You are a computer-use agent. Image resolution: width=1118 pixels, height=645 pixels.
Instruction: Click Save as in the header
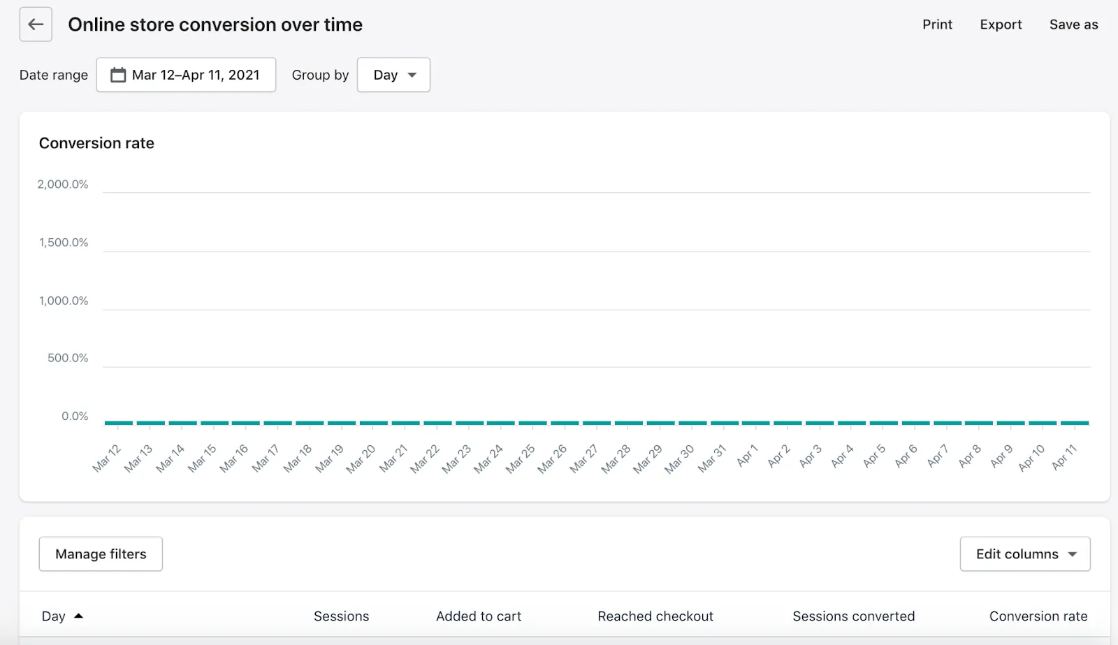click(1073, 24)
